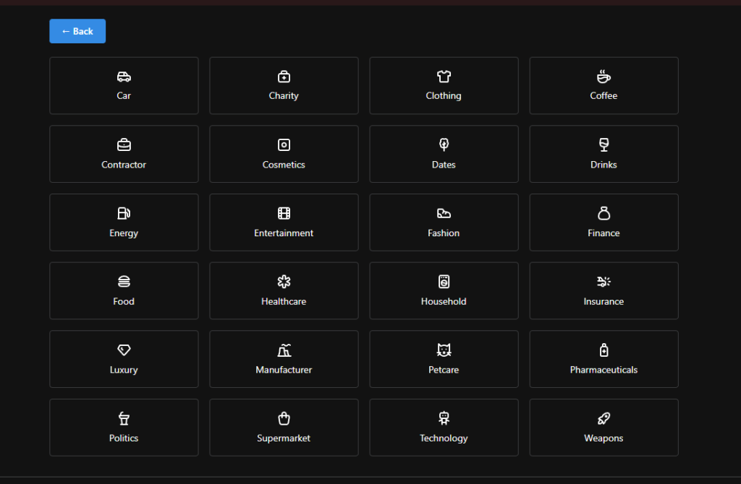This screenshot has width=741, height=484.
Task: Select the Food burger icon
Action: point(124,282)
